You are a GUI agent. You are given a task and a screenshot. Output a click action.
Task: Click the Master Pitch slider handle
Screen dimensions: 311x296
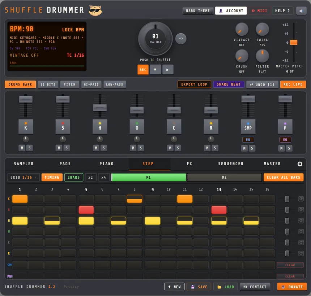(x=294, y=42)
